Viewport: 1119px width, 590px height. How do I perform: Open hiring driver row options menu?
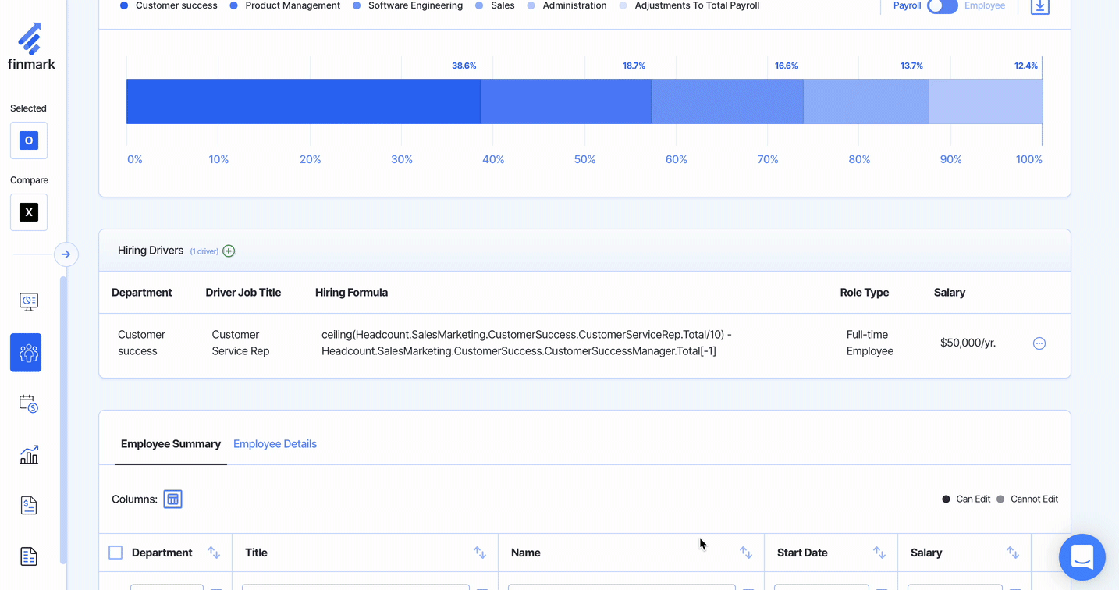click(1039, 343)
